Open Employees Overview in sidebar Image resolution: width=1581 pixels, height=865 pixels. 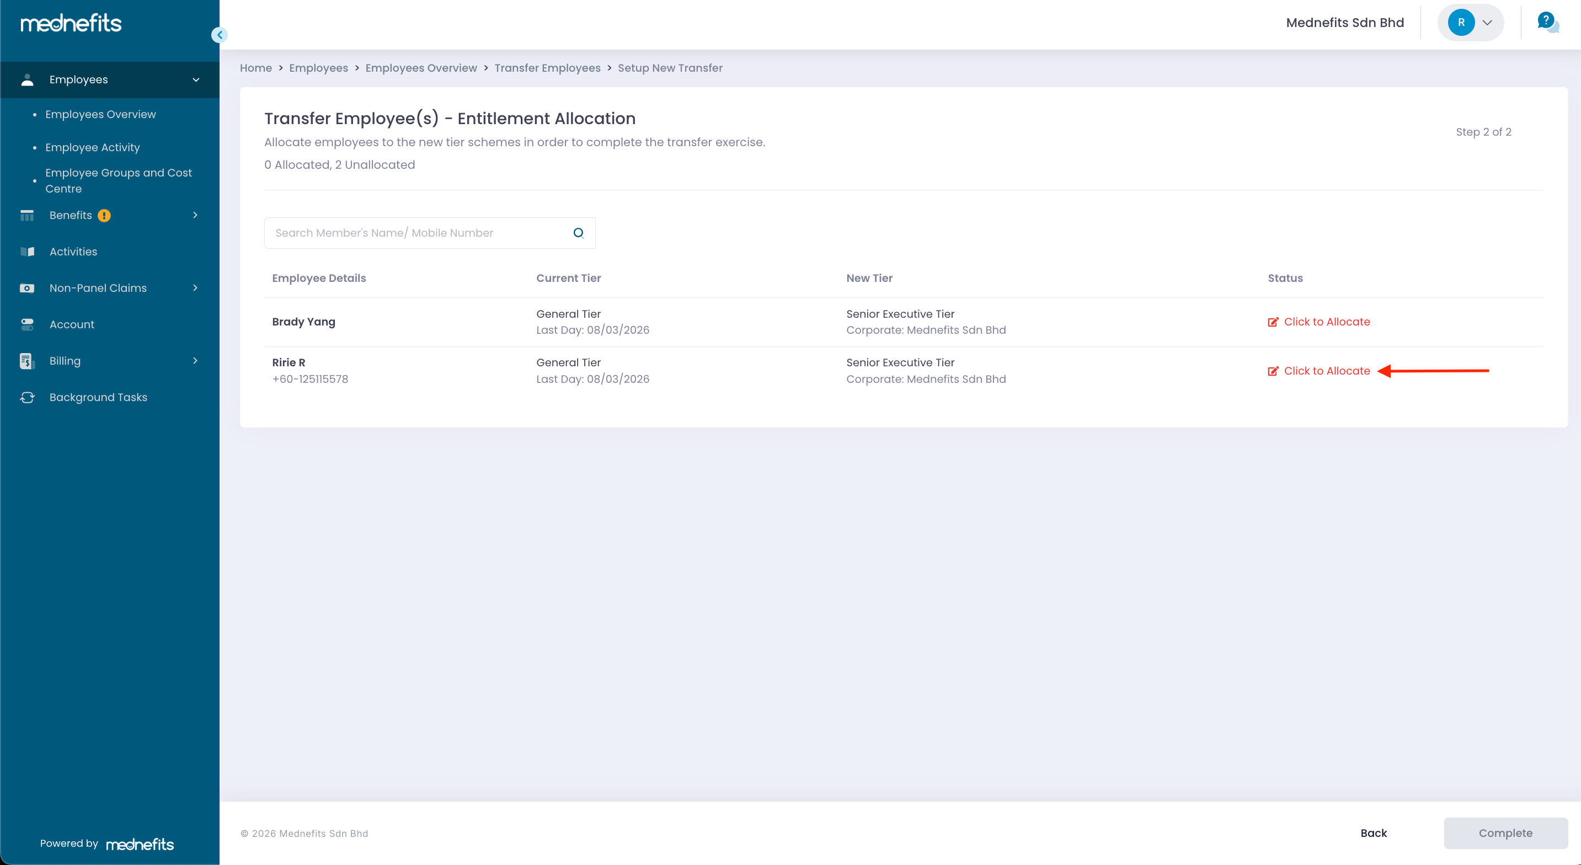click(100, 114)
